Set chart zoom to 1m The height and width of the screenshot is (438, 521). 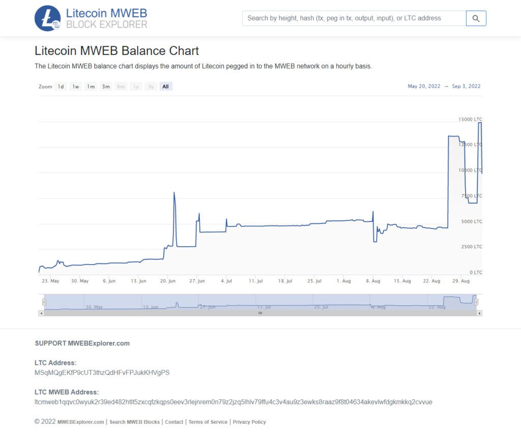(x=91, y=86)
